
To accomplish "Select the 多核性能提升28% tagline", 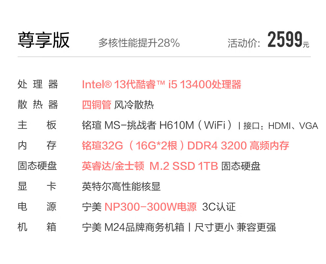I will 139,43.
